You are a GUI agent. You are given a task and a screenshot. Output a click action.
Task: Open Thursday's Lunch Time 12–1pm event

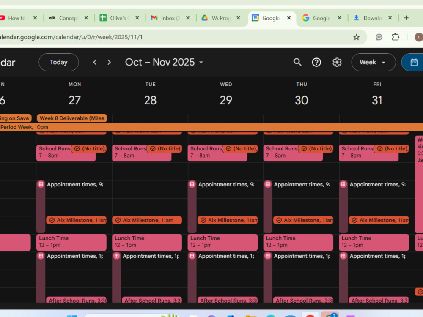point(298,242)
